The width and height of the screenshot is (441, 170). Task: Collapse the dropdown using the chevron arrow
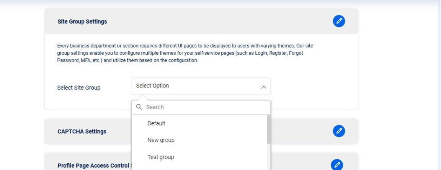pos(263,87)
